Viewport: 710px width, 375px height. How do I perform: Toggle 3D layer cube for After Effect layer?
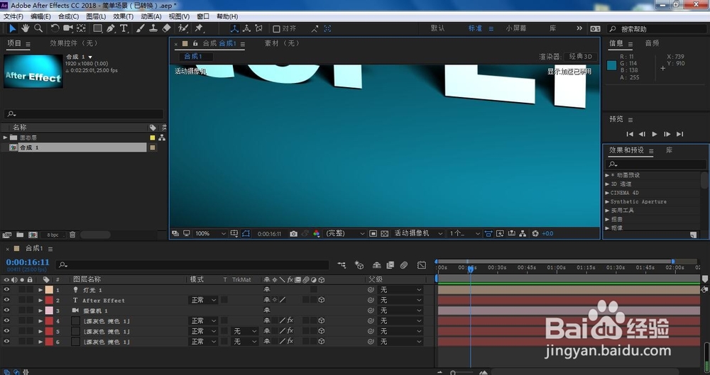click(322, 300)
